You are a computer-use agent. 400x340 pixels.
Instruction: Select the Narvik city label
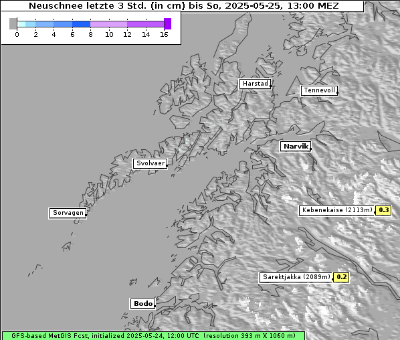point(296,147)
